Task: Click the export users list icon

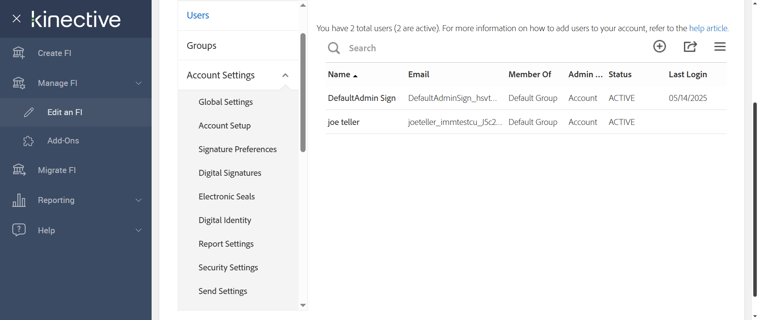Action: tap(690, 47)
